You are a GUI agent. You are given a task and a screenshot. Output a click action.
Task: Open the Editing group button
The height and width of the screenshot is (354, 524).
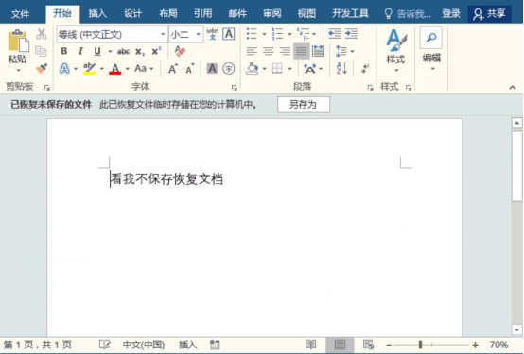(431, 50)
